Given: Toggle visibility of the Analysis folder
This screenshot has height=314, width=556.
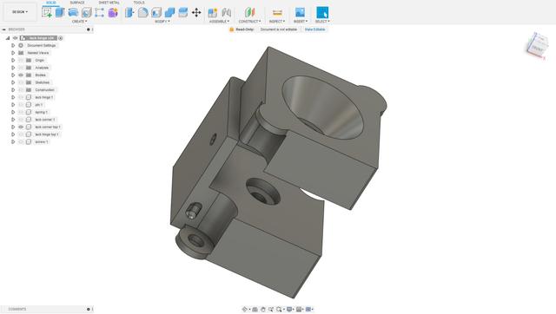Looking at the screenshot, I should coord(21,68).
